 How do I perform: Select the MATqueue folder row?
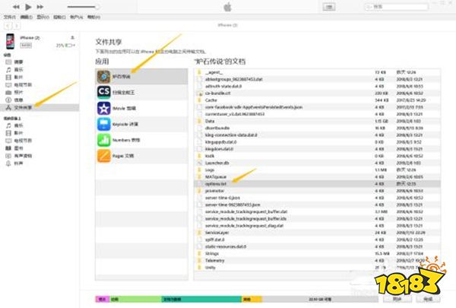[317, 177]
